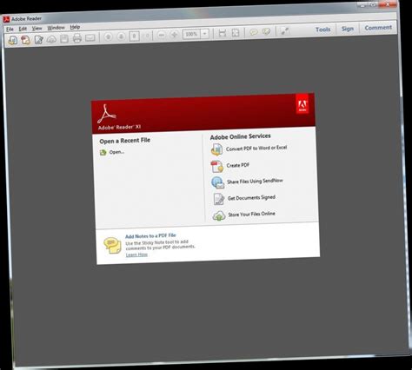412x370 pixels.
Task: Click the cloud storage toolbar icon
Action: (51, 39)
